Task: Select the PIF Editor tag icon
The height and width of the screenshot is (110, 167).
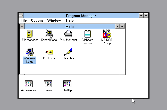Action: (49, 52)
